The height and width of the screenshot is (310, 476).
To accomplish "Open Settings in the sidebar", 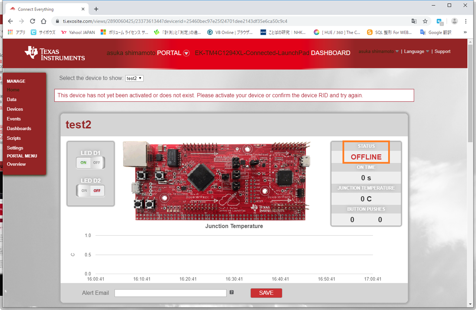I will coord(15,148).
